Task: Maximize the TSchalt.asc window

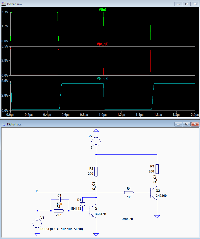Action: pyautogui.click(x=187, y=124)
